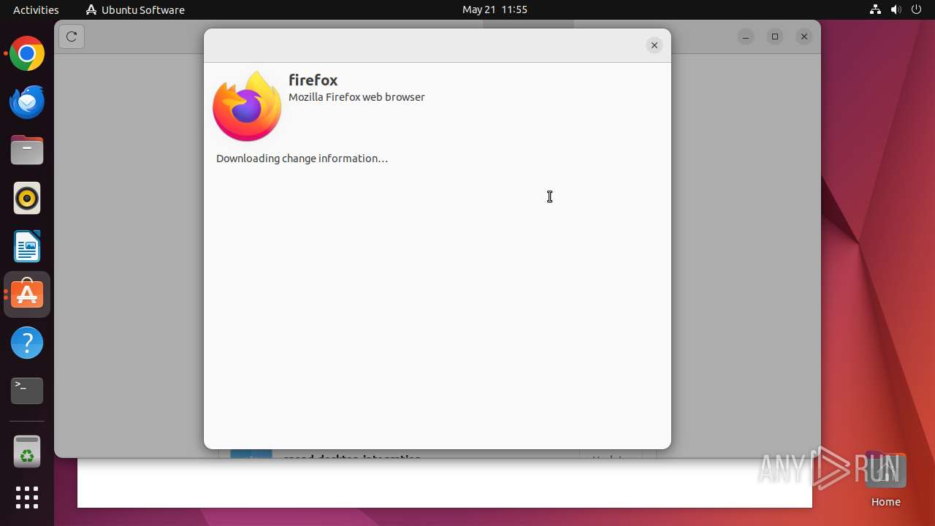Launch Terminal from the dock
This screenshot has width=935, height=526.
[x=27, y=391]
